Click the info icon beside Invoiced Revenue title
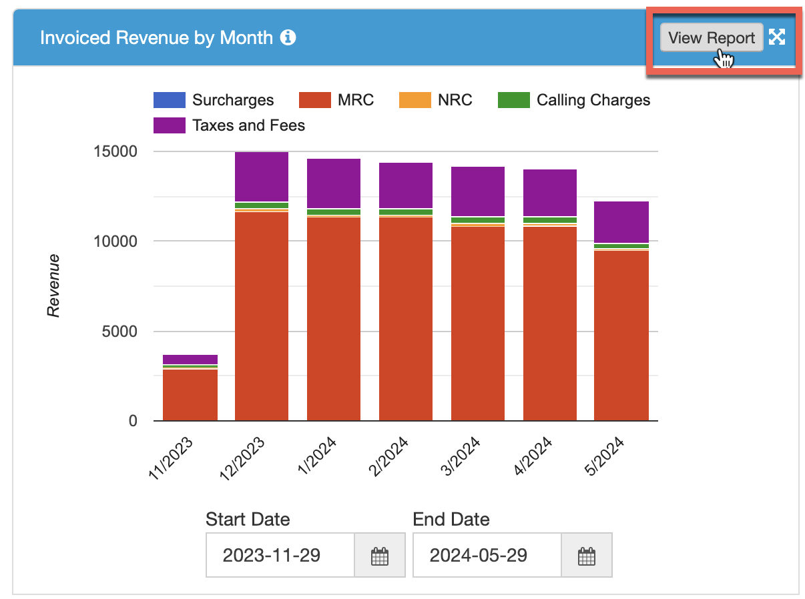The image size is (805, 599). 288,37
